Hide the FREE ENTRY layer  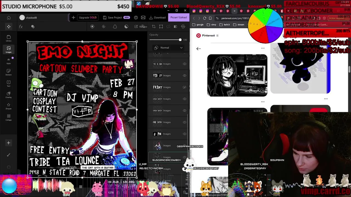tap(185, 122)
